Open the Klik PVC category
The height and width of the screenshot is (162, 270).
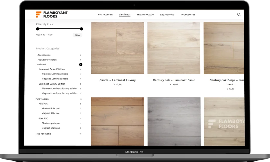click(x=43, y=104)
